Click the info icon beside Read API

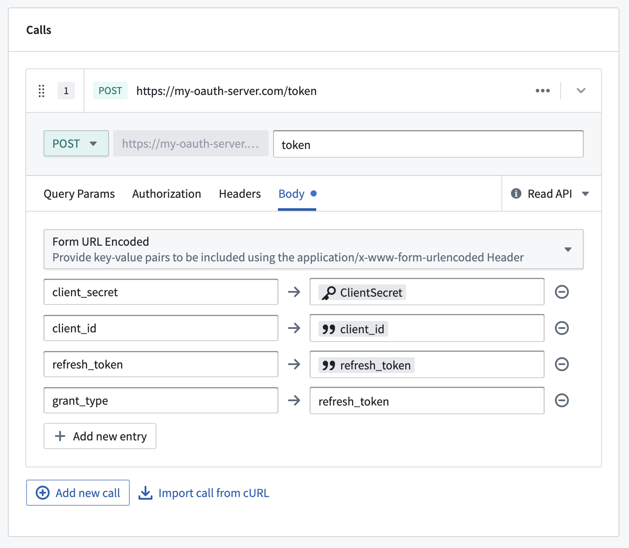point(516,193)
